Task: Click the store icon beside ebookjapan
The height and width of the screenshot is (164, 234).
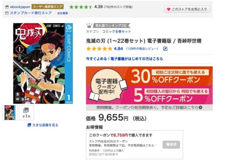Action: pos(7,7)
